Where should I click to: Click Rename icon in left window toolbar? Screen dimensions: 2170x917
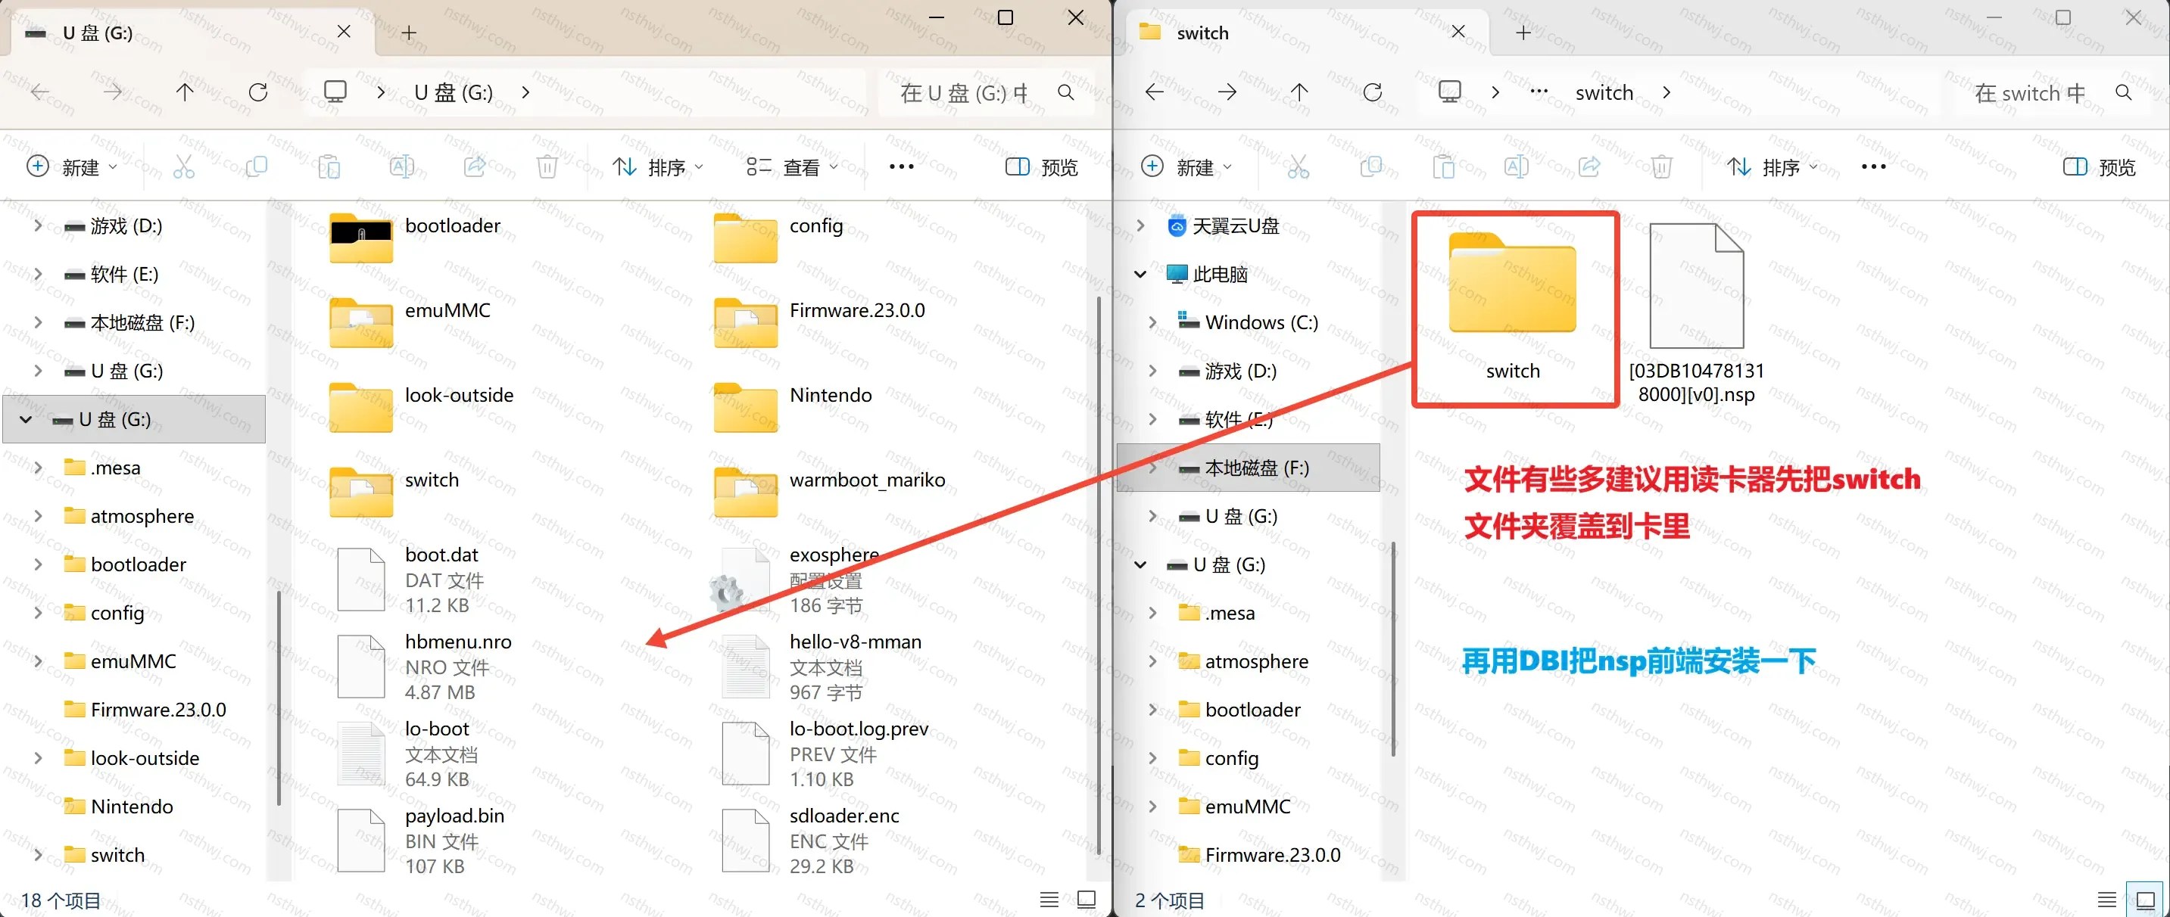[402, 166]
